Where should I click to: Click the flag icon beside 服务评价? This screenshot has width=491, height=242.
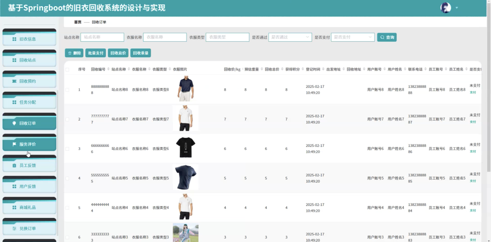coord(14,144)
